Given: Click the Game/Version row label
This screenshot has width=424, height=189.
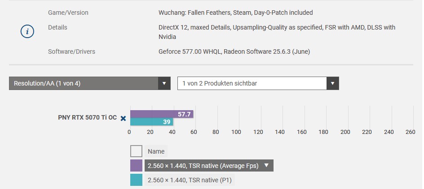Looking at the screenshot, I should click(x=68, y=13).
